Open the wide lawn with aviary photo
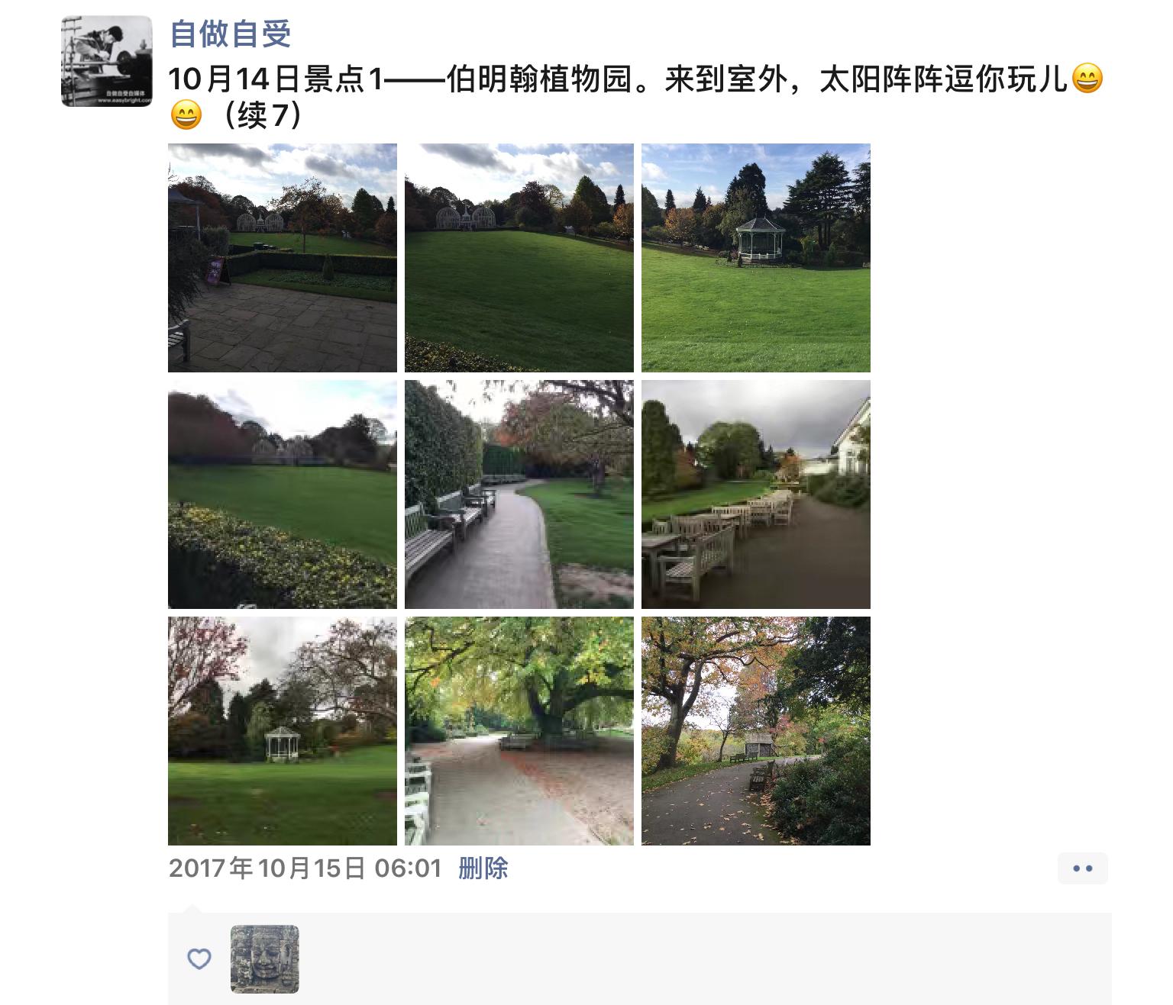The height and width of the screenshot is (1005, 1173). click(519, 258)
